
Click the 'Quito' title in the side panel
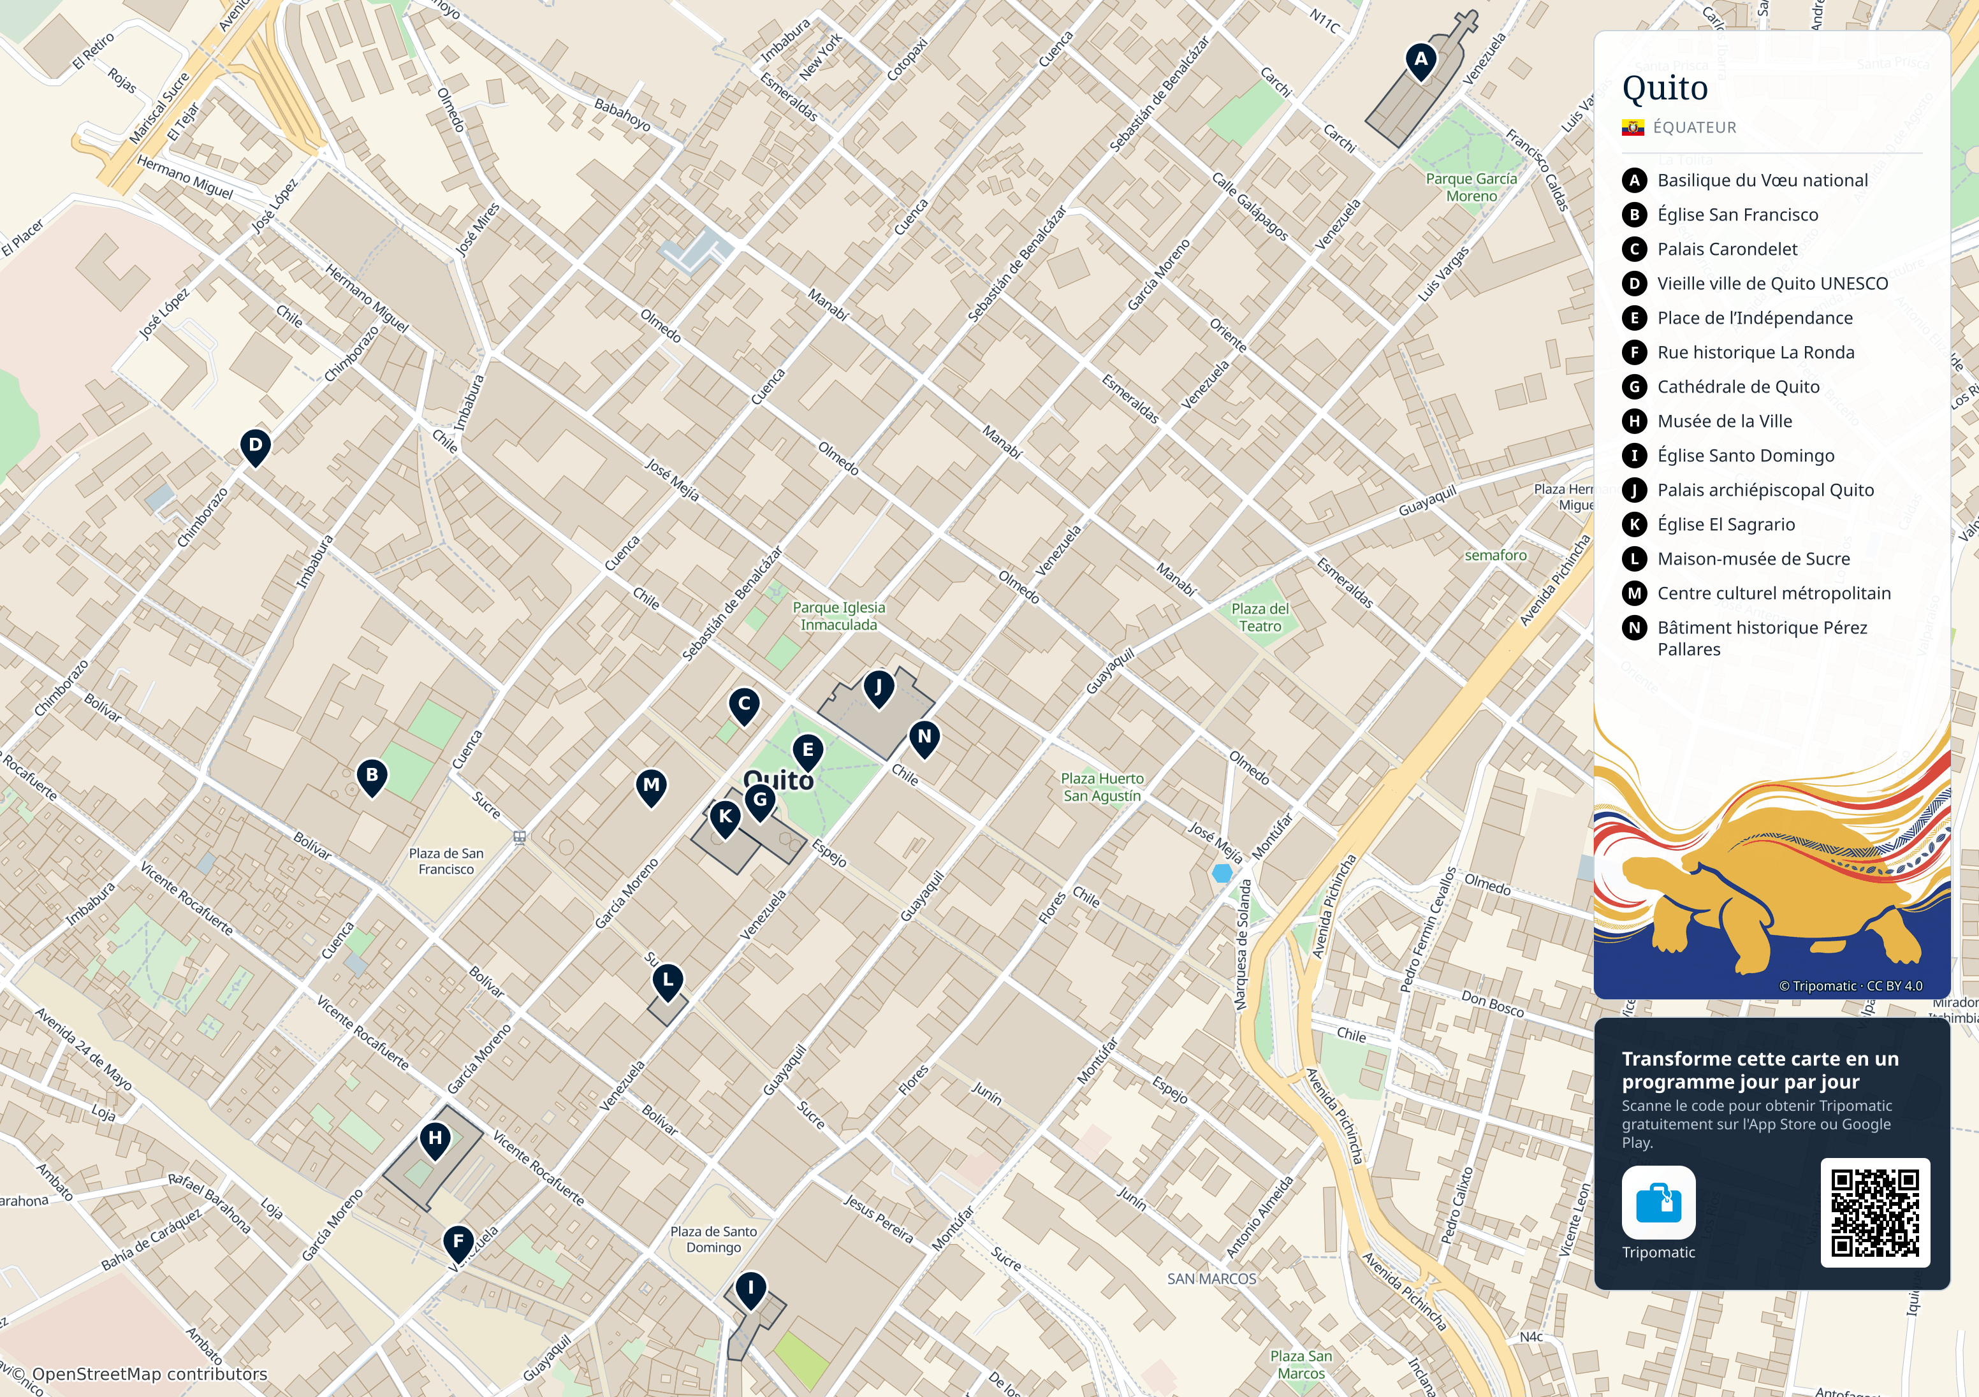pos(1665,89)
